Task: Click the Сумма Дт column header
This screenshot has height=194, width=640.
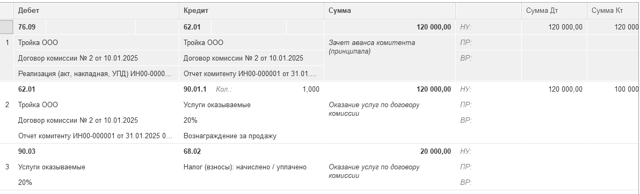Action: pos(554,11)
